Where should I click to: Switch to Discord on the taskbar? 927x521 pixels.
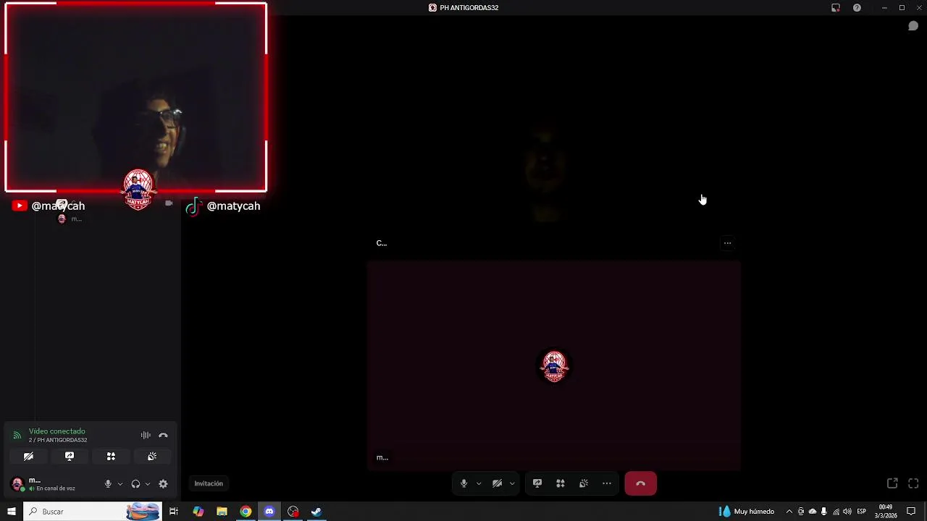269,512
